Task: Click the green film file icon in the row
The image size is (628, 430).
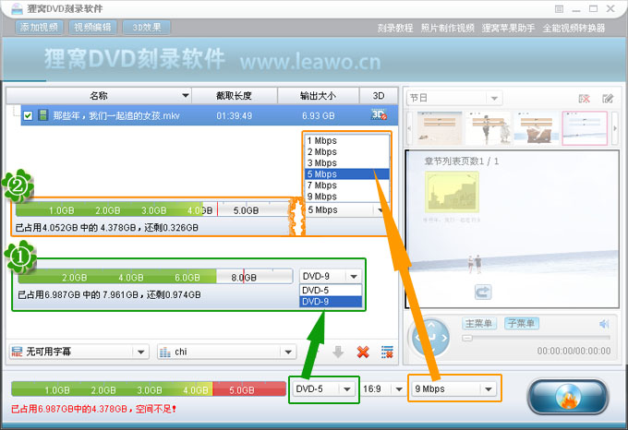Action: click(42, 115)
